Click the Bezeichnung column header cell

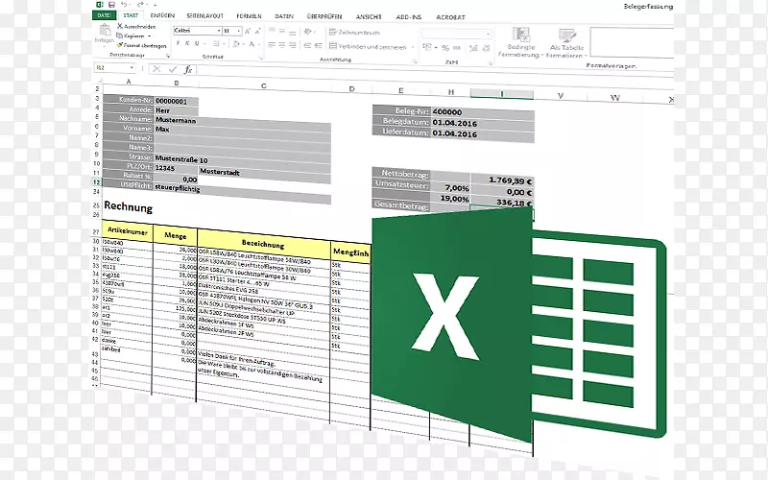point(263,244)
